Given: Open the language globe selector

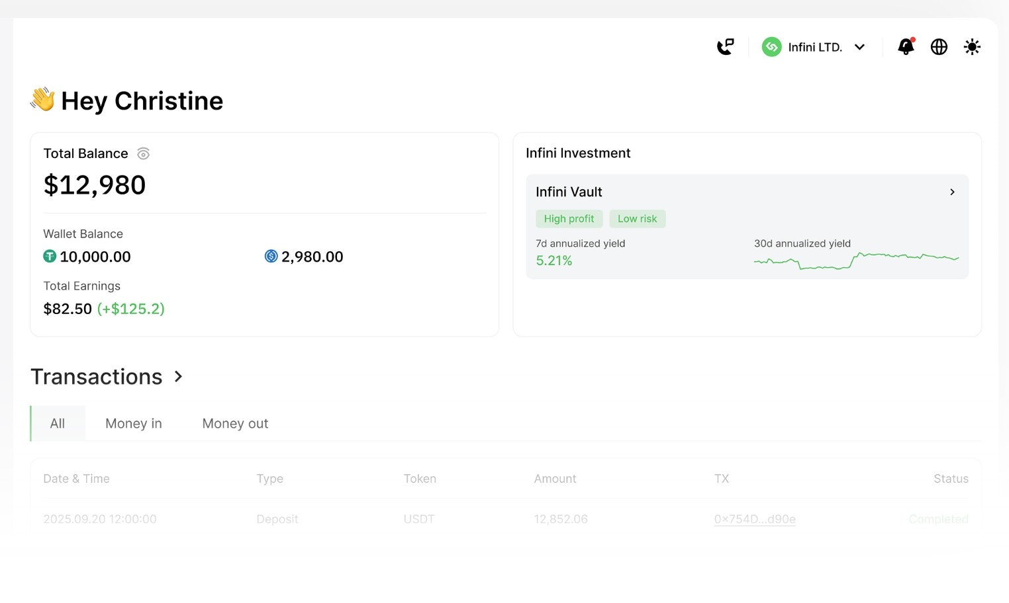Looking at the screenshot, I should click(939, 47).
